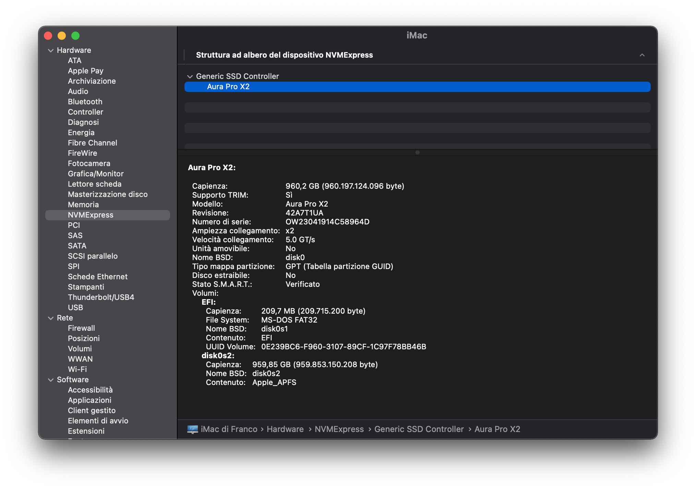This screenshot has width=696, height=490.
Task: Click the NVMExpress device tree column header
Action: click(x=285, y=55)
